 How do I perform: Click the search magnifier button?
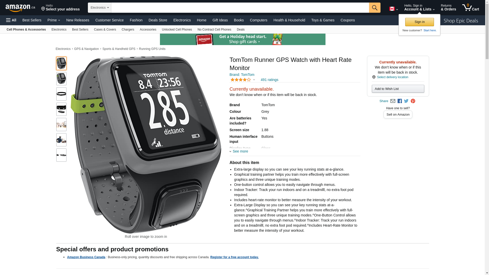click(375, 8)
